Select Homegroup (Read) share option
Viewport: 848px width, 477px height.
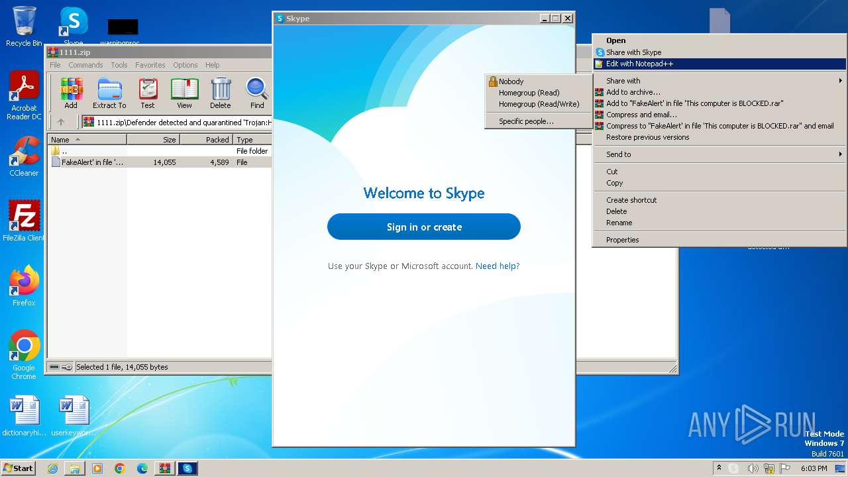point(539,93)
